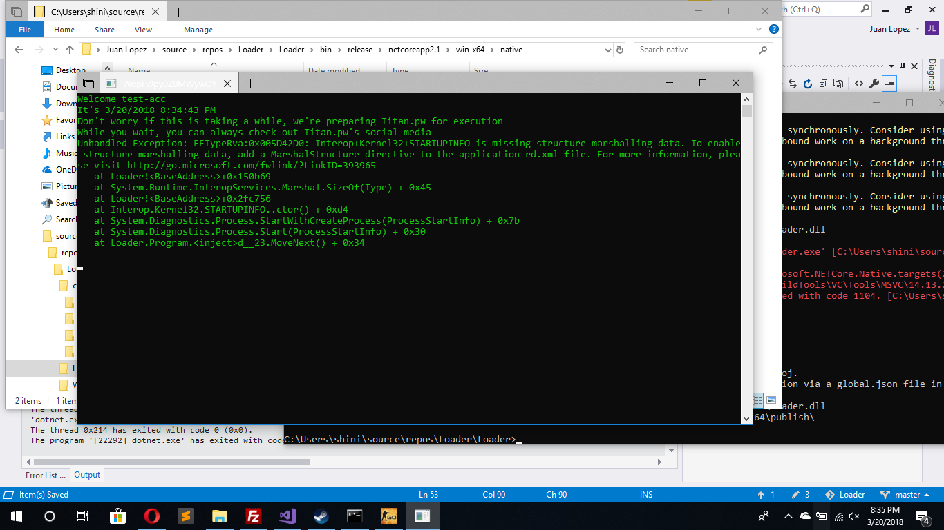Image resolution: width=944 pixels, height=530 pixels.
Task: Open the Diagnostics window position dropdown arrow
Action: [891, 66]
